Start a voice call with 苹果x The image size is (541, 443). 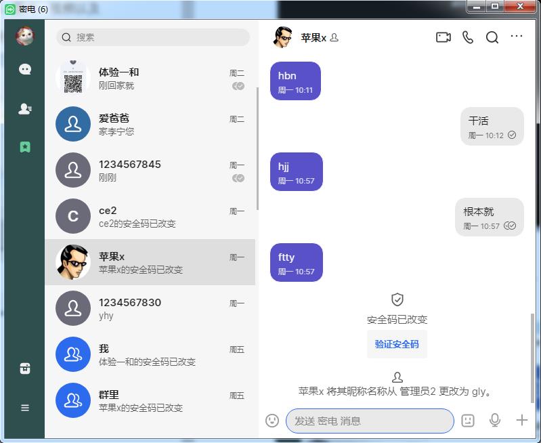468,37
